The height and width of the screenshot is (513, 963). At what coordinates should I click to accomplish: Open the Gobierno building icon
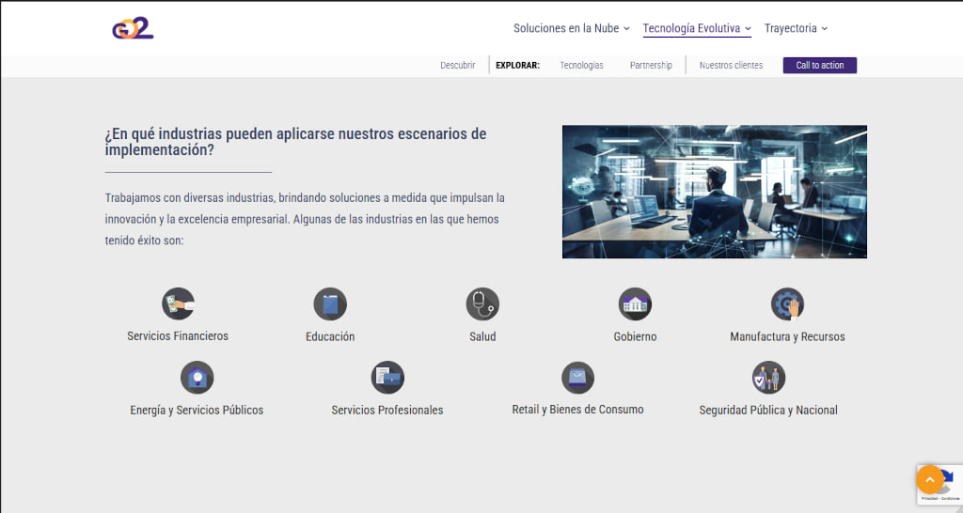[x=635, y=304]
